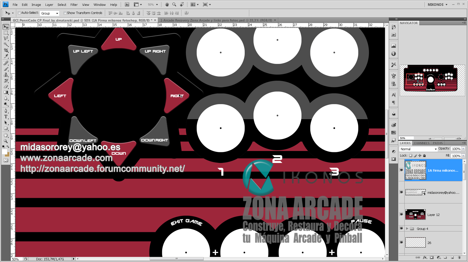
Task: Open the layer styles fx menu
Action: coord(425,257)
